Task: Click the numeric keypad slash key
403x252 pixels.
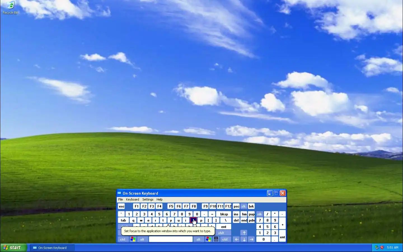Action: [x=267, y=214]
